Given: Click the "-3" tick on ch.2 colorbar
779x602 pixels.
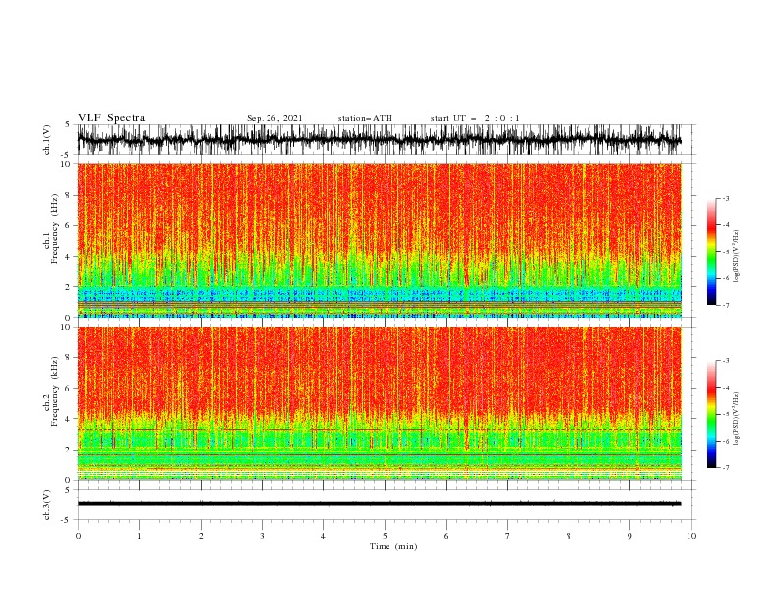Looking at the screenshot, I should coord(726,361).
